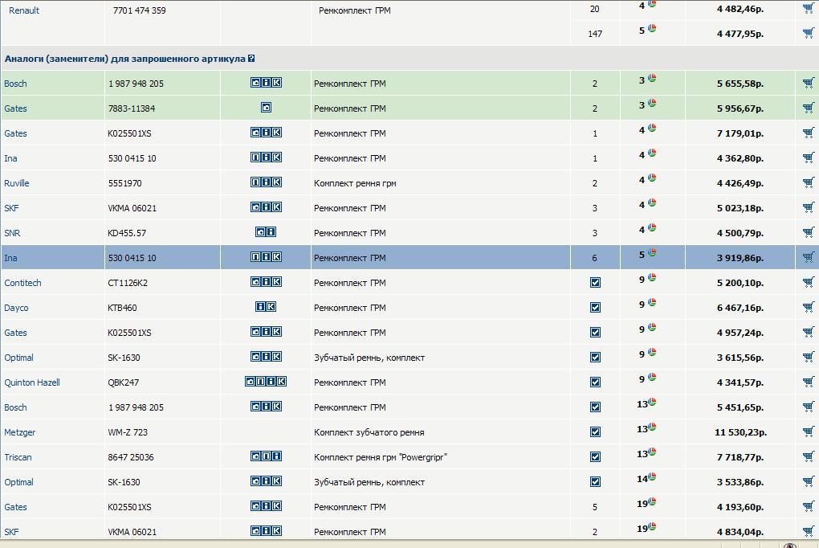
Task: Click description 'Комплект зубчатого ремня'
Action: [369, 432]
